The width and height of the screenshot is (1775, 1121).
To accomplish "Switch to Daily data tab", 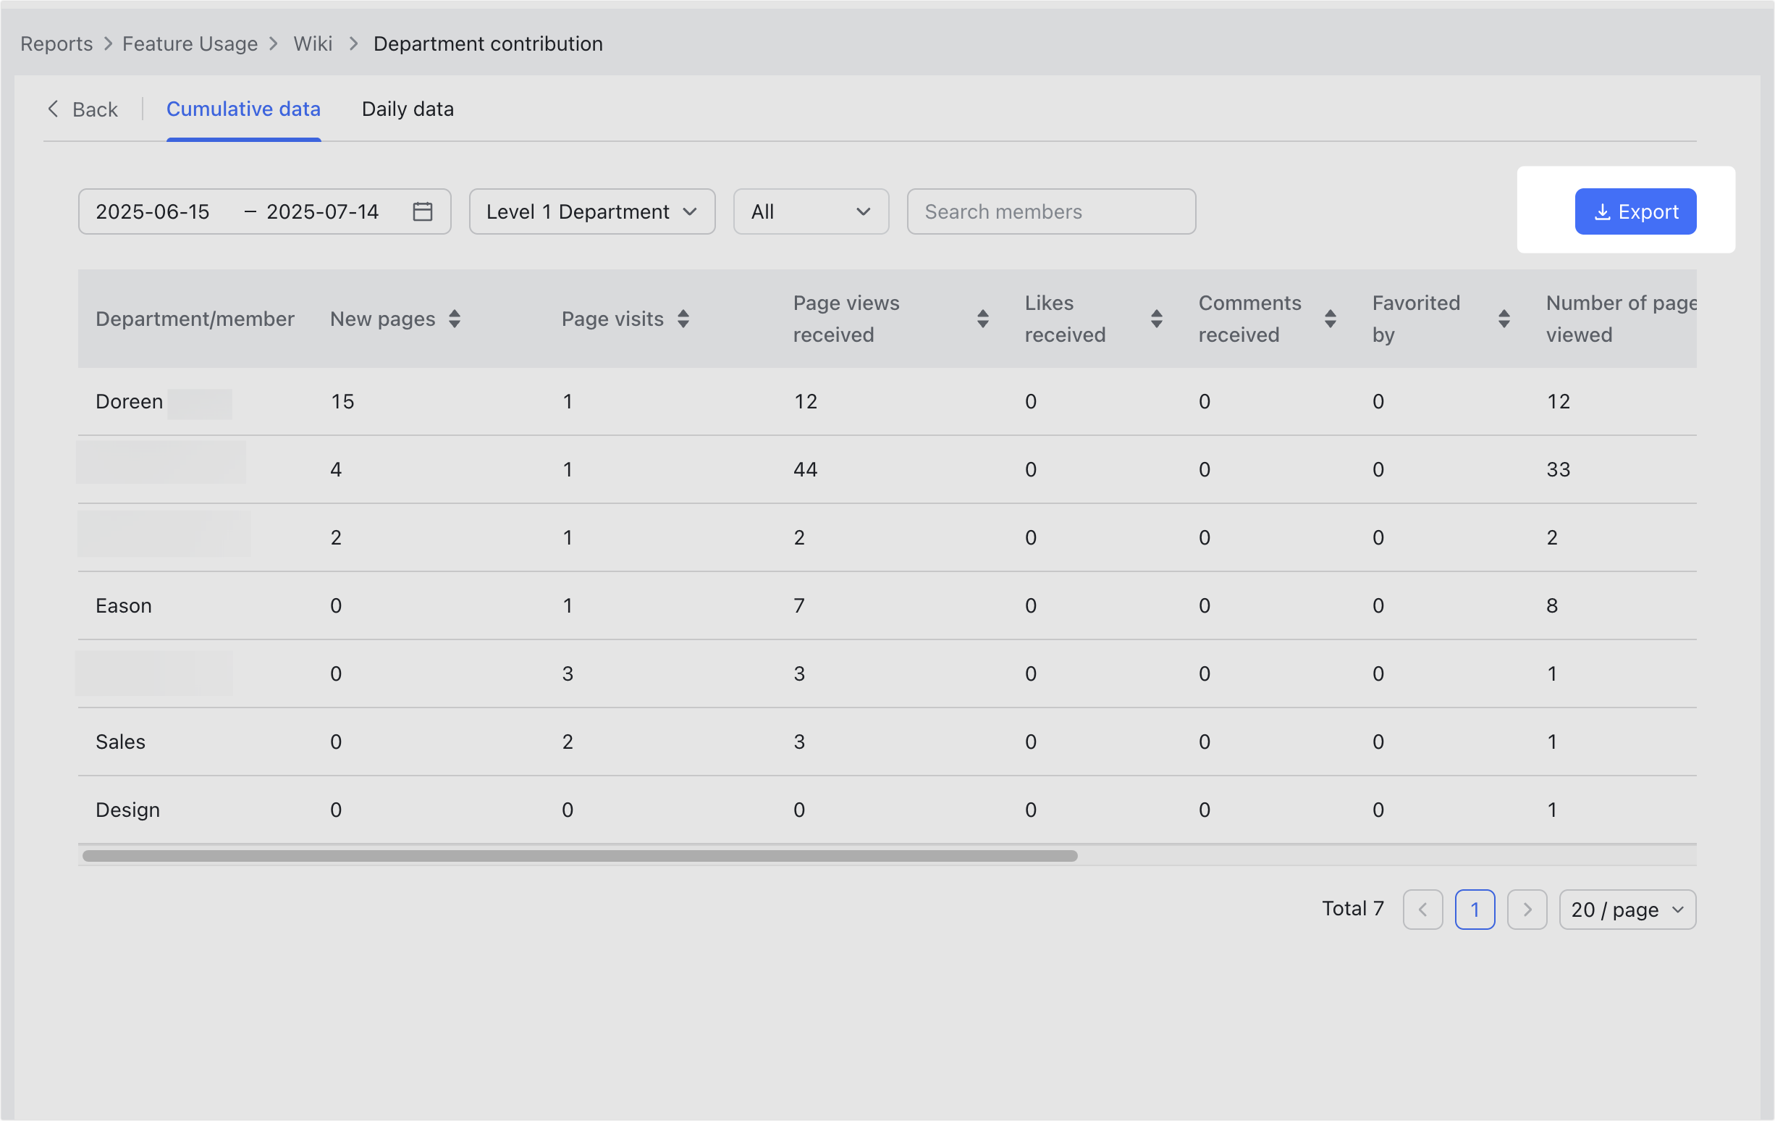I will pyautogui.click(x=408, y=109).
